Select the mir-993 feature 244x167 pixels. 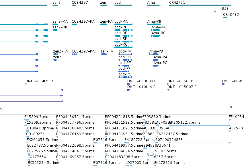pyautogui.click(x=215, y=11)
